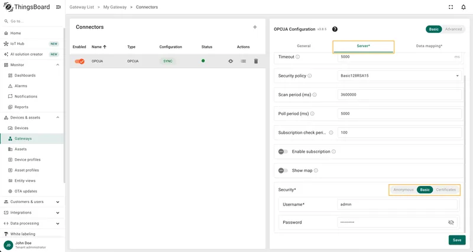
Task: Click the OTA updates icon
Action: click(x=10, y=191)
